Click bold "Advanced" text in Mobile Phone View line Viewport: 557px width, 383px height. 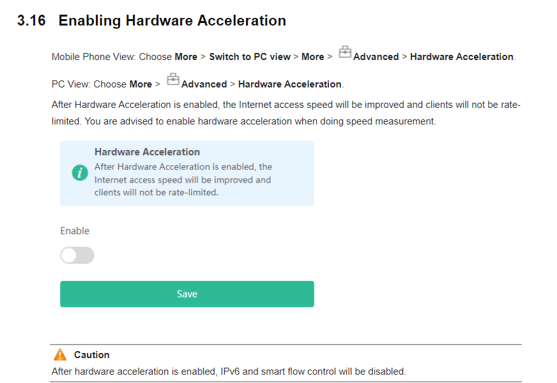[x=376, y=57]
